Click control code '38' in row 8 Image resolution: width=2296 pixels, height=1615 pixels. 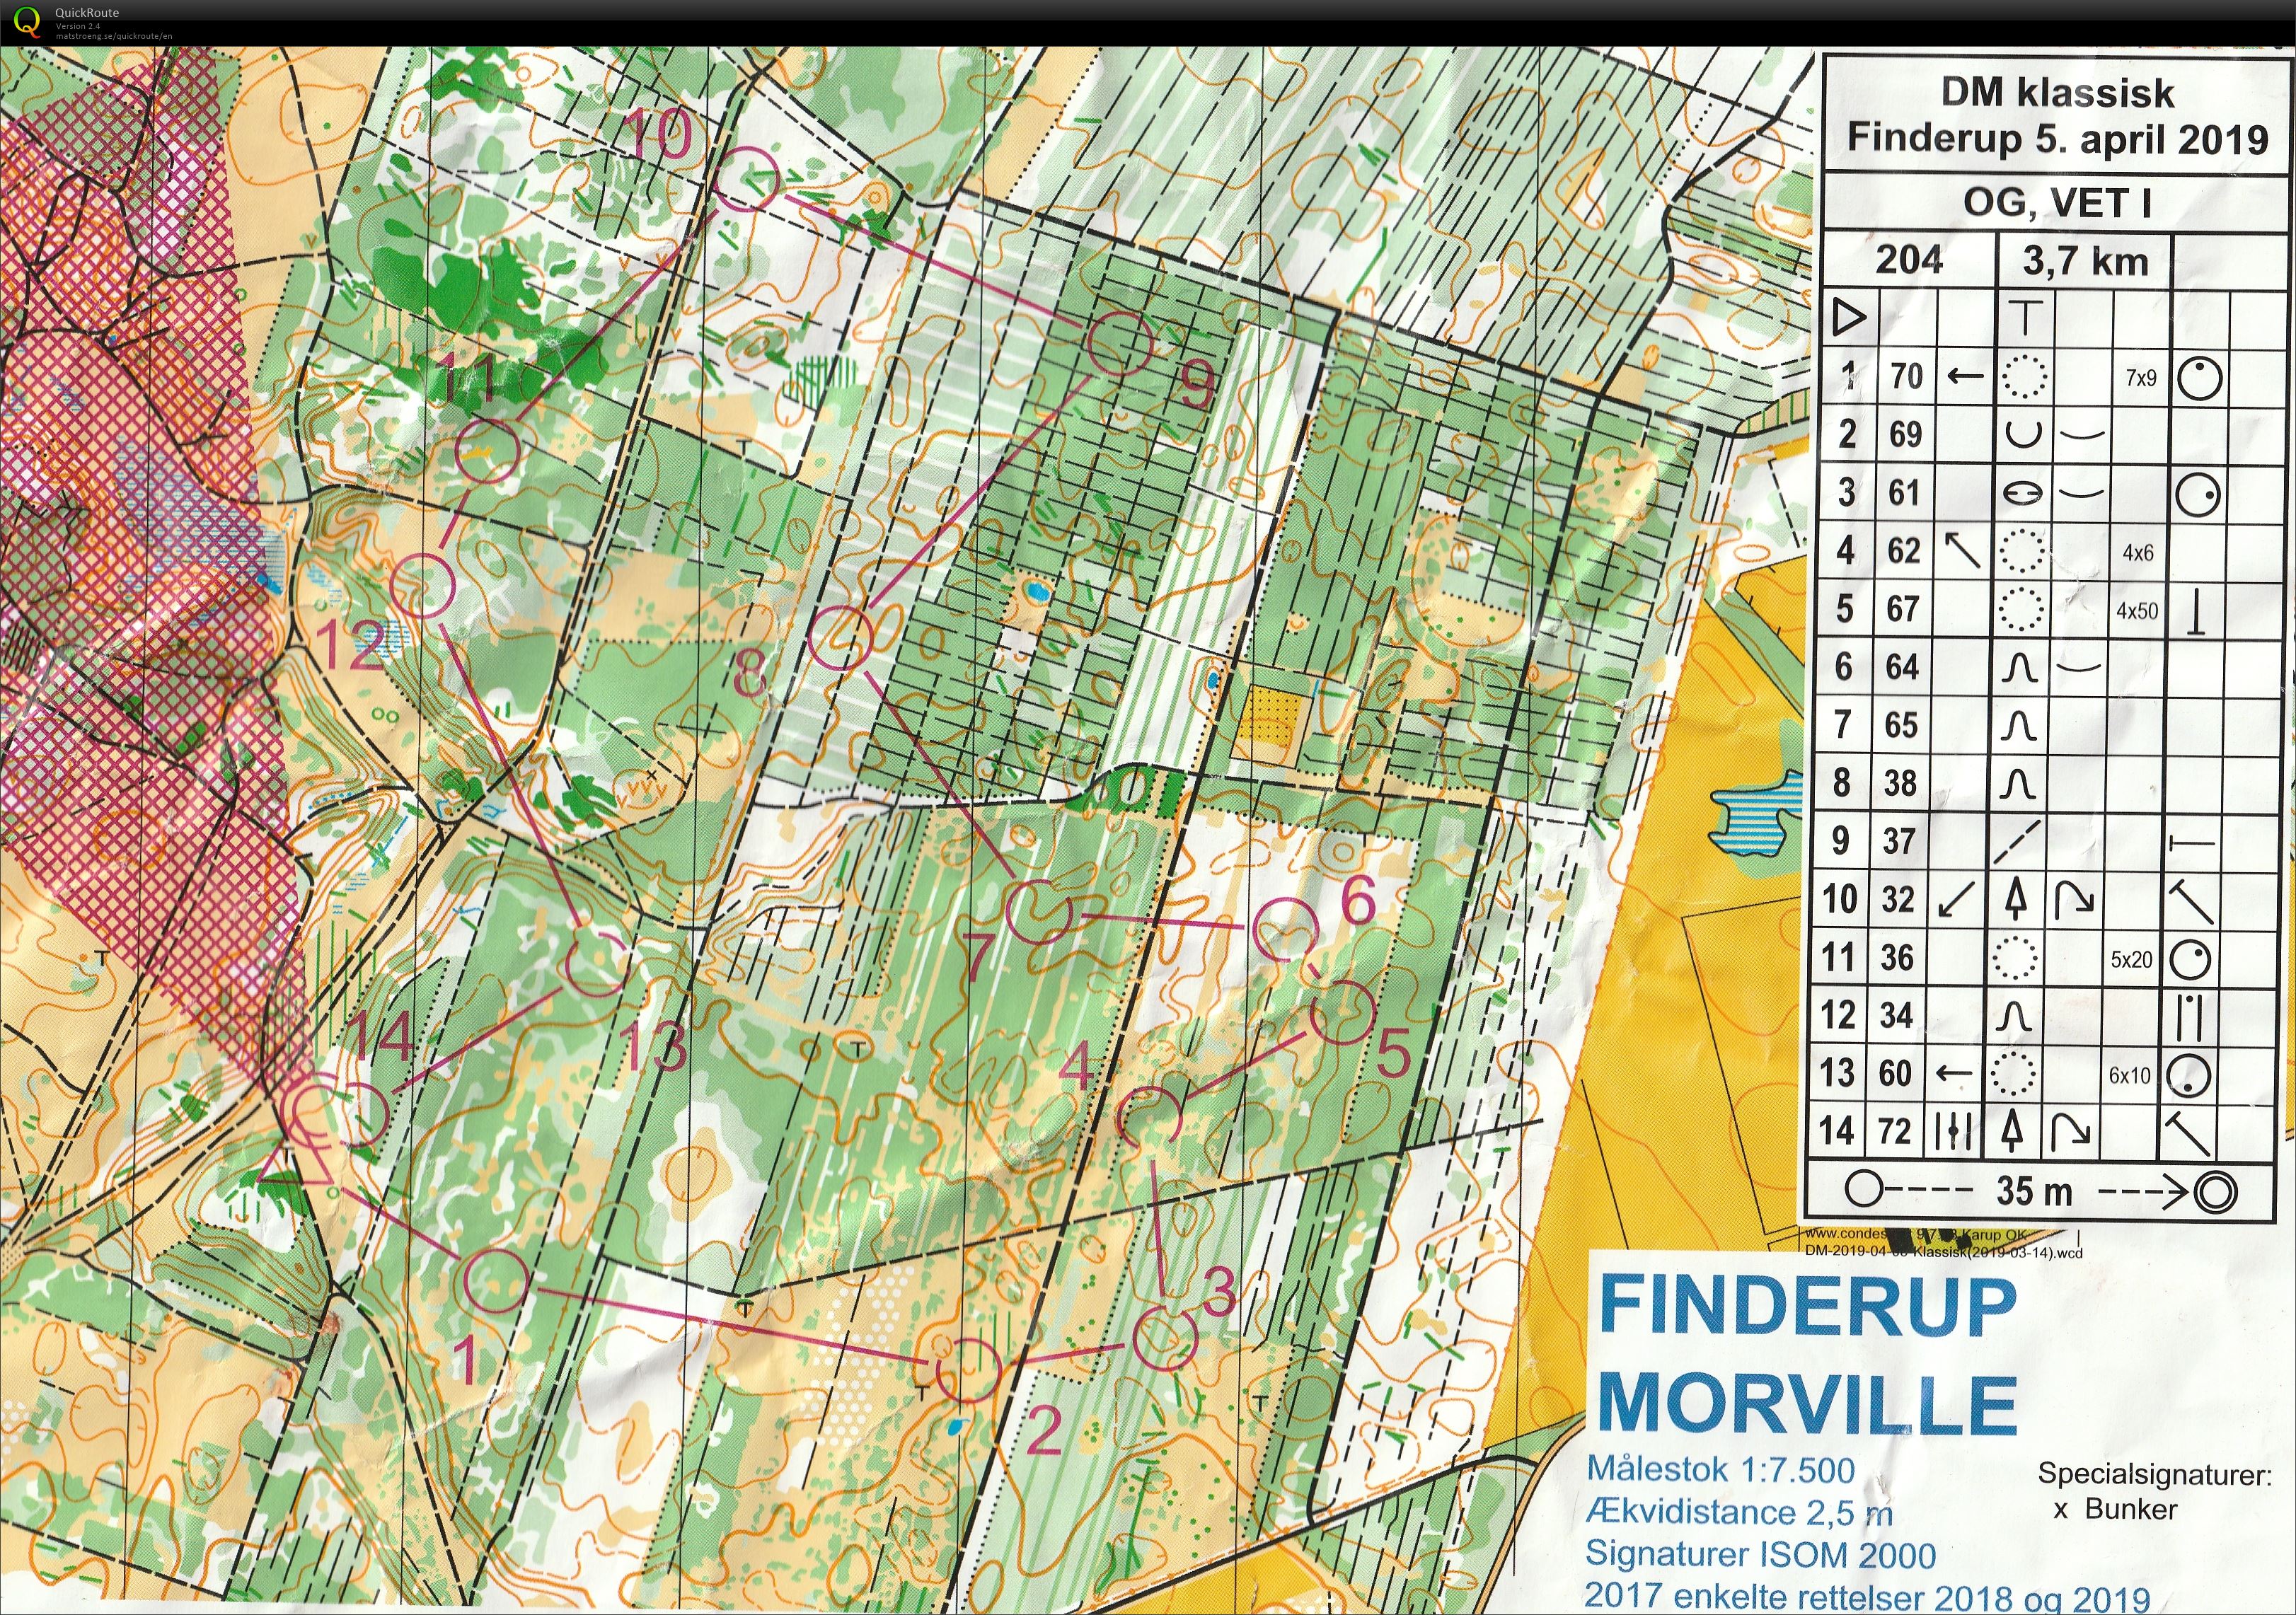tap(1900, 782)
